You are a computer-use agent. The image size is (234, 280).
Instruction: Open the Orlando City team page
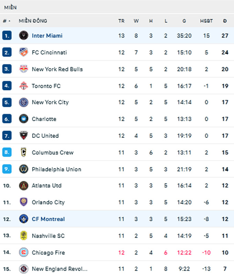pos(48,202)
